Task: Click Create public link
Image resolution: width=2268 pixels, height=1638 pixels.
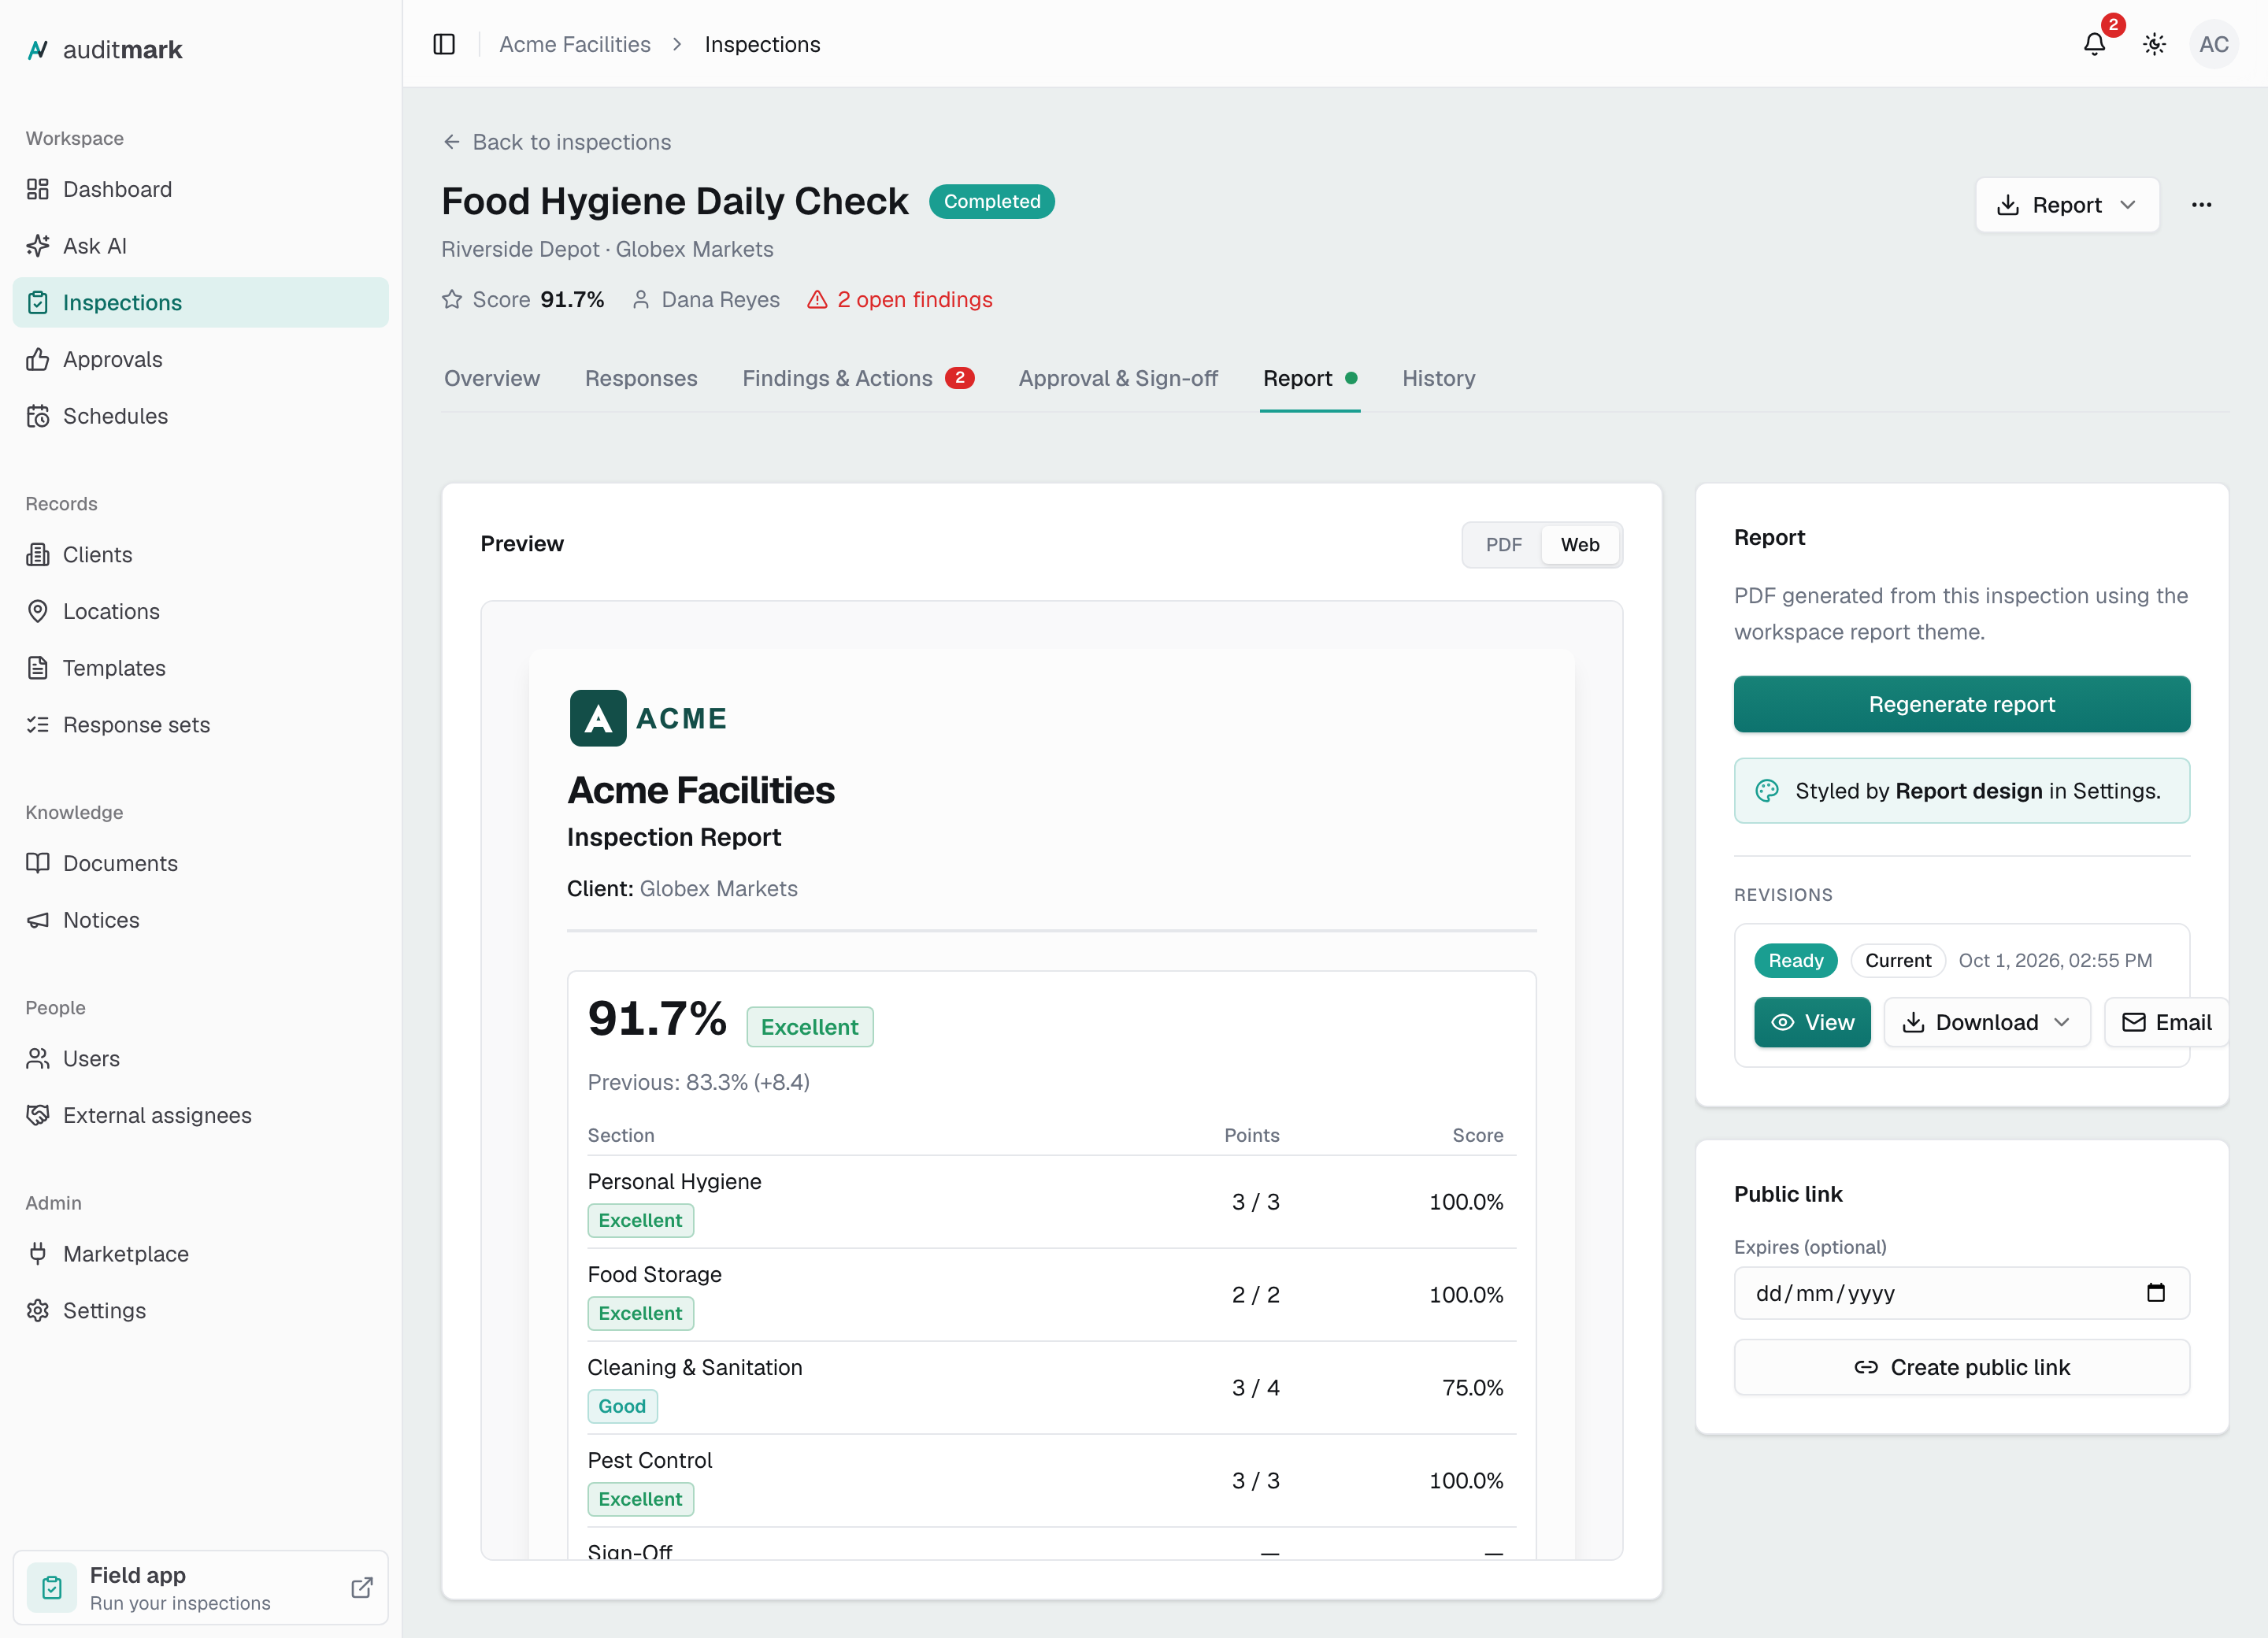Action: [1961, 1367]
